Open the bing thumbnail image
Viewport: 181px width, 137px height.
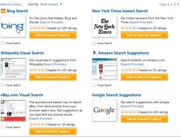pos(13,27)
